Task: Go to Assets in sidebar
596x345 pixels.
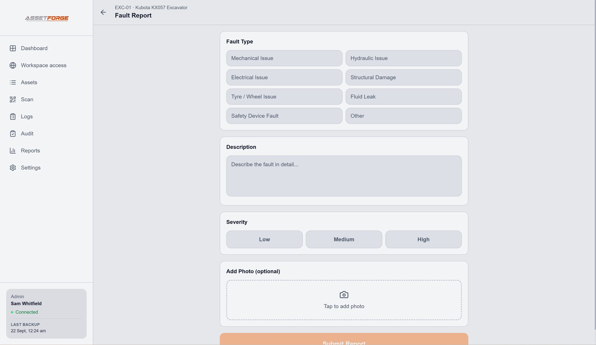Action: pos(29,82)
